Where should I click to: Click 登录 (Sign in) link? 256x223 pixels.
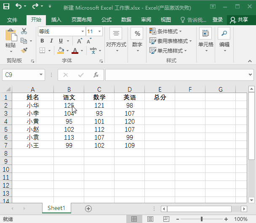coord(218,20)
